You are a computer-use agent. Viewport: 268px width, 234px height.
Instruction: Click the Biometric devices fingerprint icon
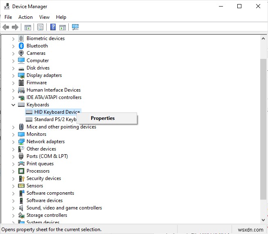[x=21, y=38]
